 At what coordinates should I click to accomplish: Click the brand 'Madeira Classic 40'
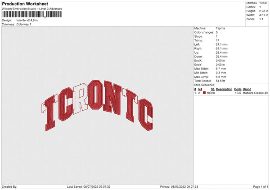pyautogui.click(x=255, y=93)
